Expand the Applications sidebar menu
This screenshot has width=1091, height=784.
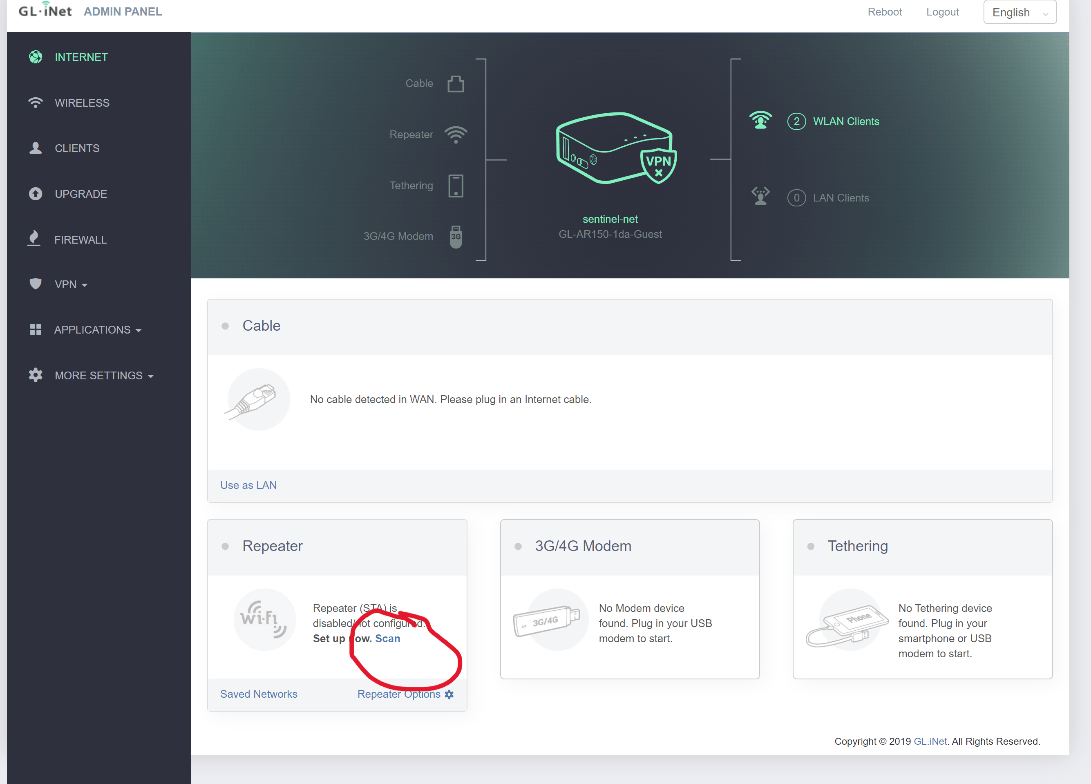click(97, 330)
